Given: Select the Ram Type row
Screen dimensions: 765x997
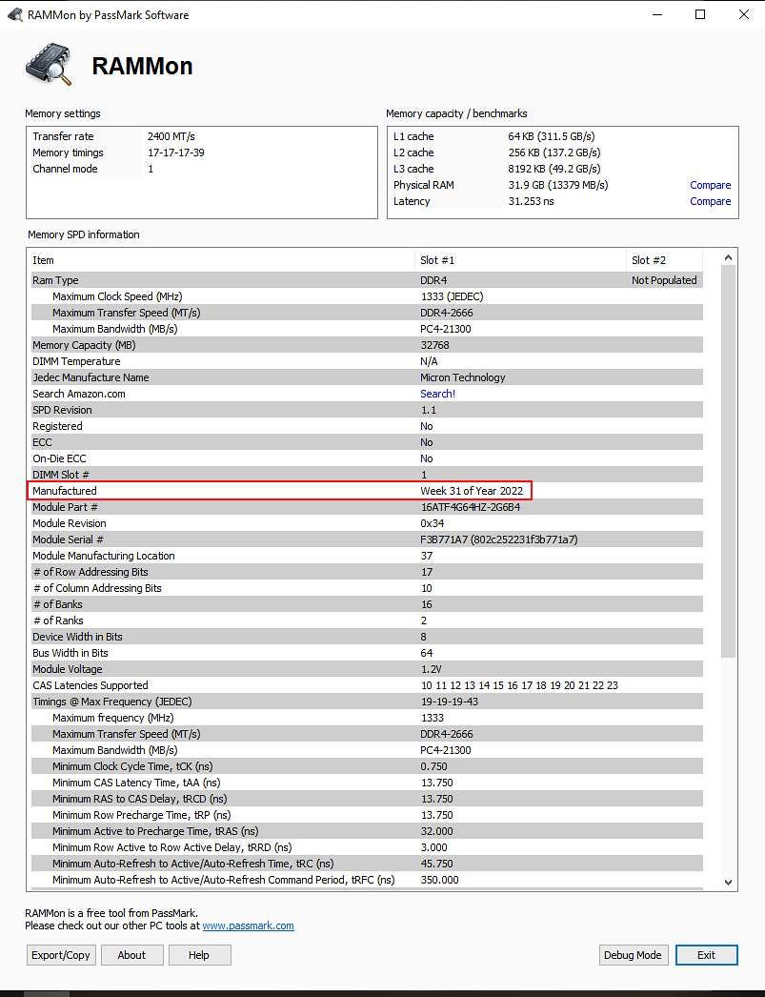Looking at the screenshot, I should coord(367,280).
